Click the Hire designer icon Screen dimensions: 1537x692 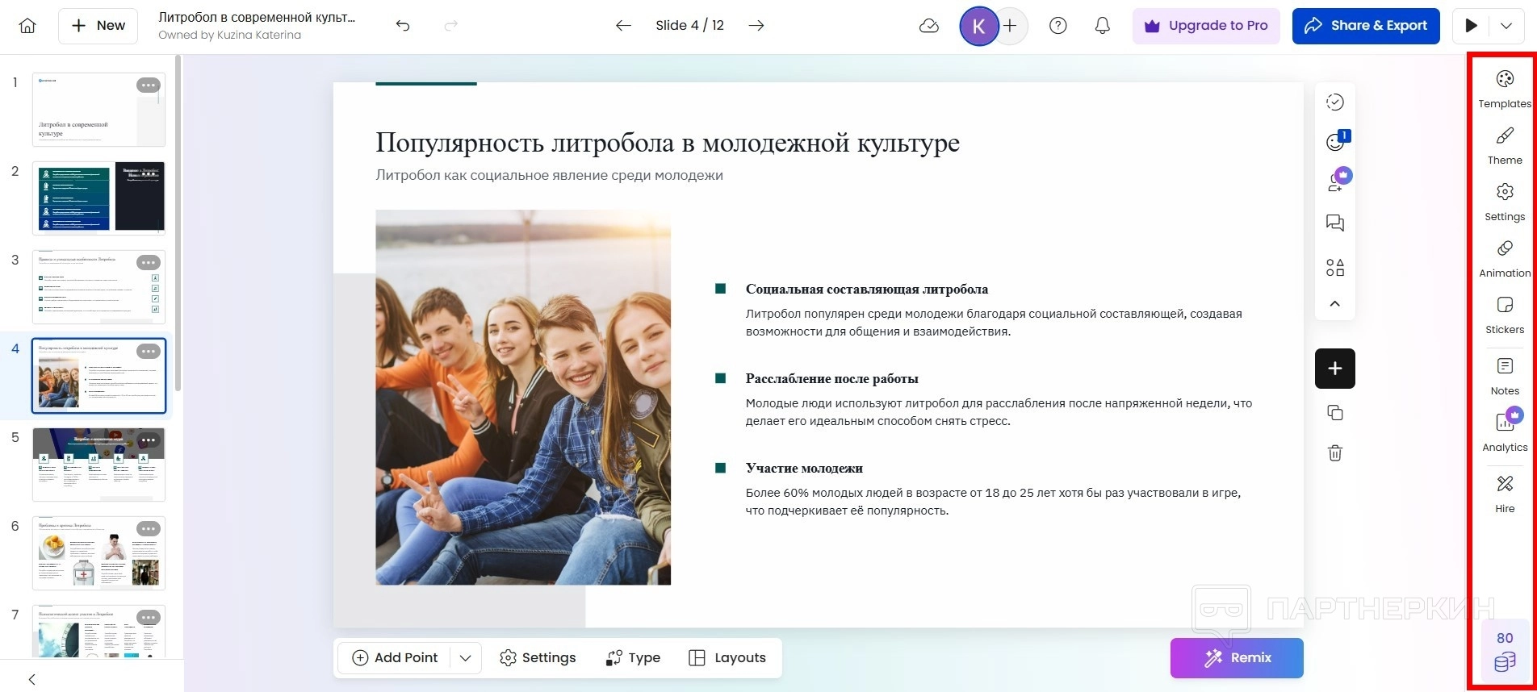click(x=1504, y=494)
